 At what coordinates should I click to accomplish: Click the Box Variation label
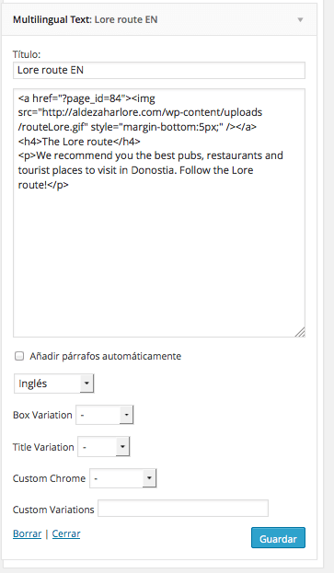tap(42, 415)
